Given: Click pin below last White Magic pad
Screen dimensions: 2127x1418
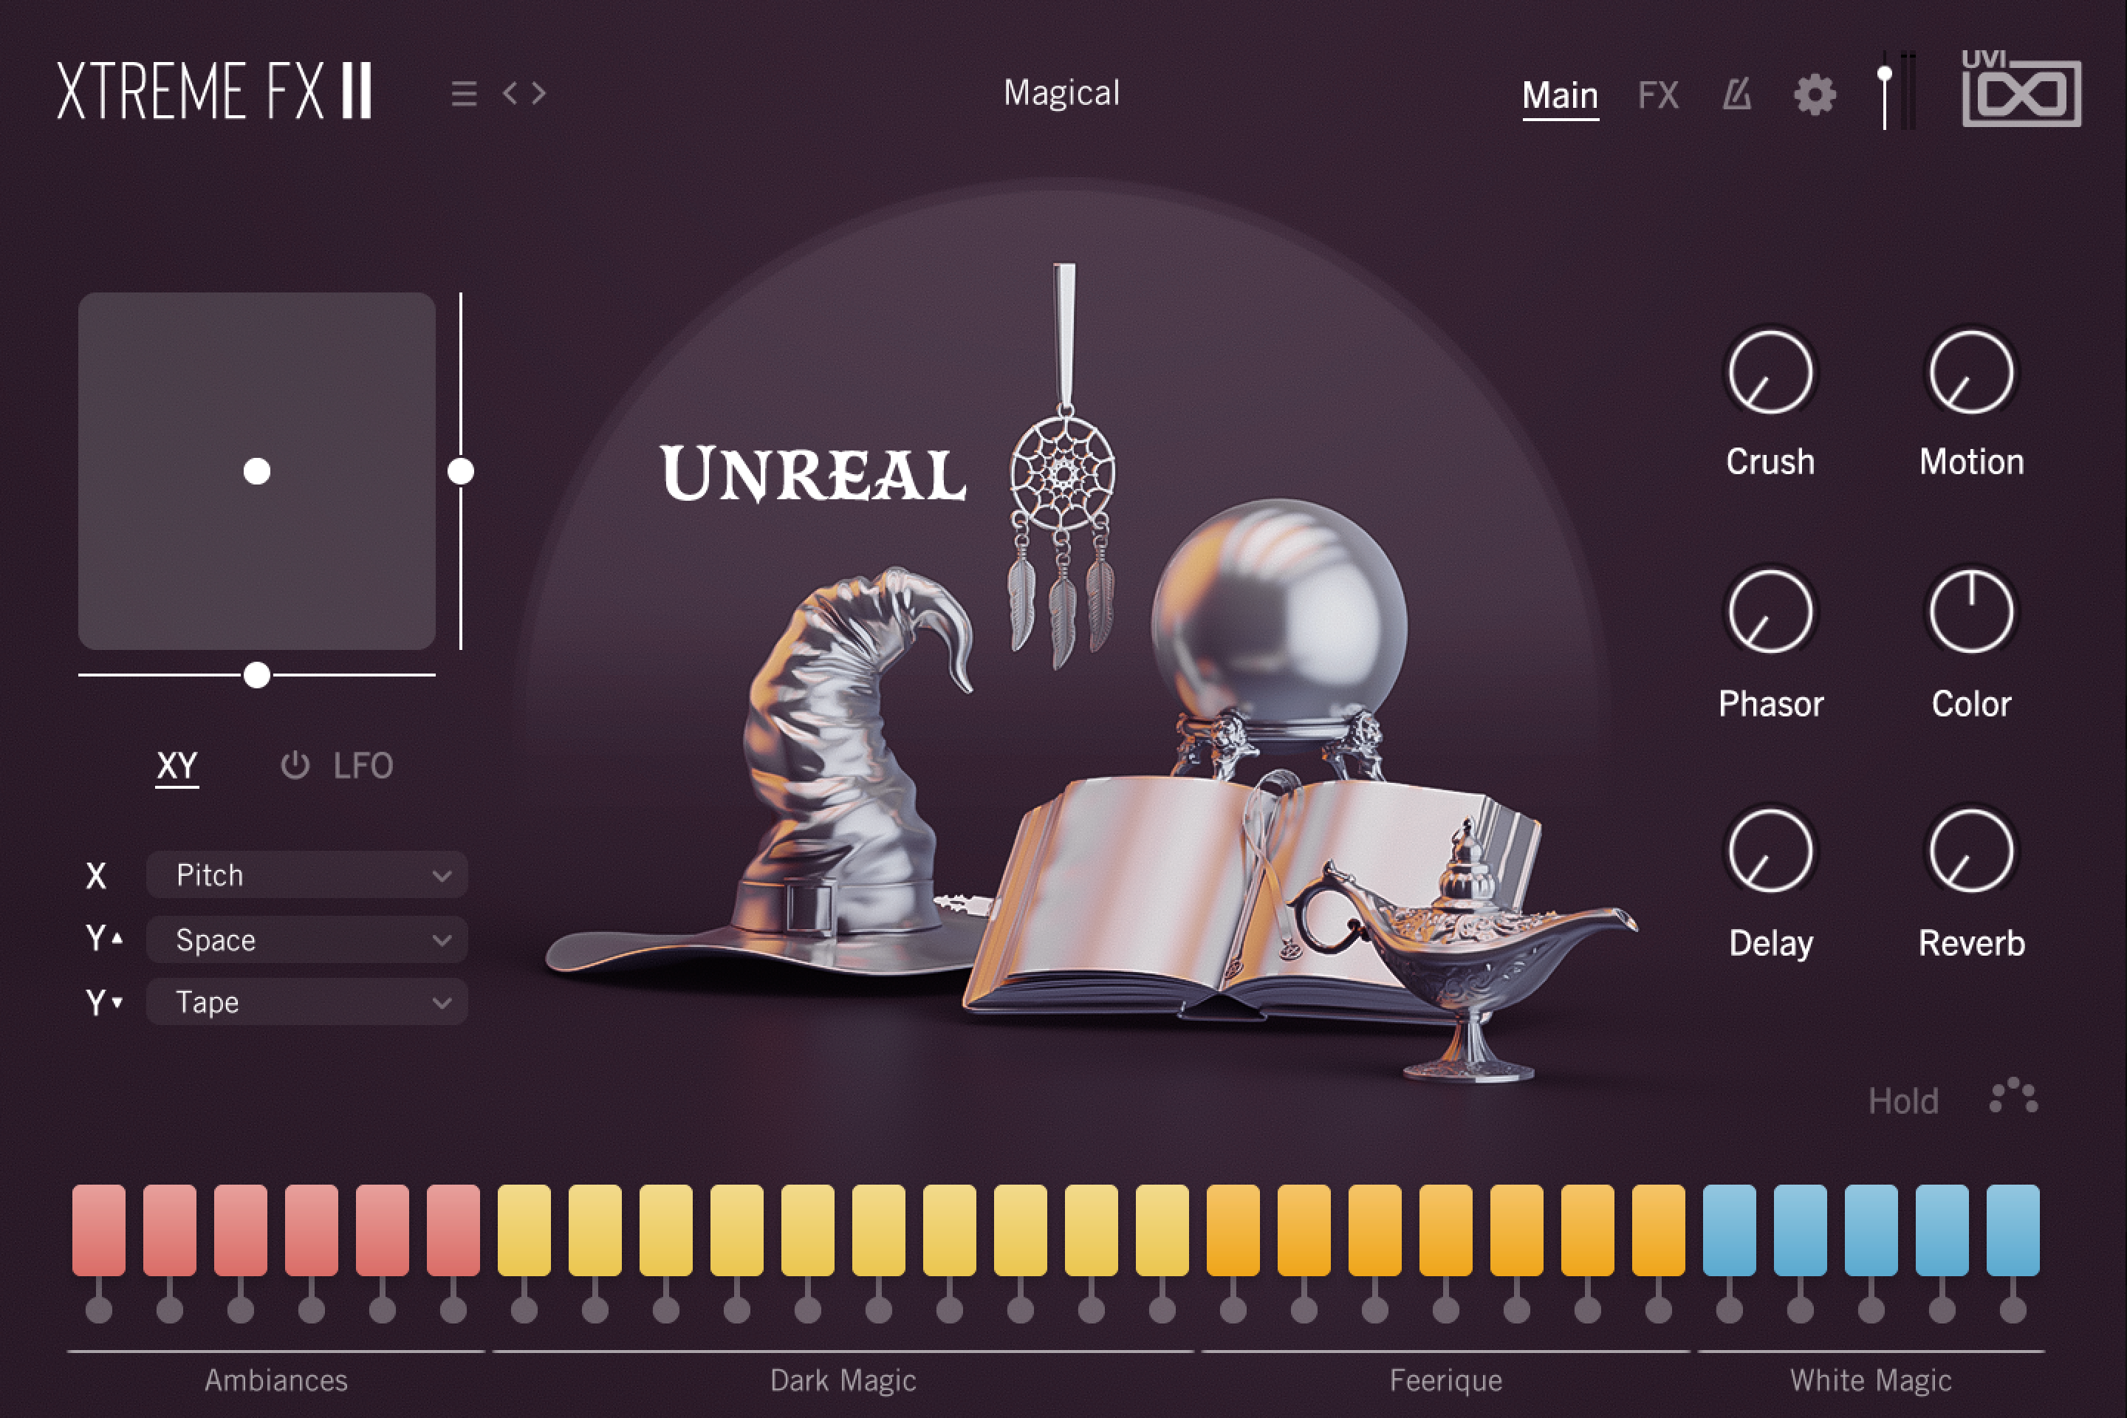Looking at the screenshot, I should click(x=2013, y=1308).
